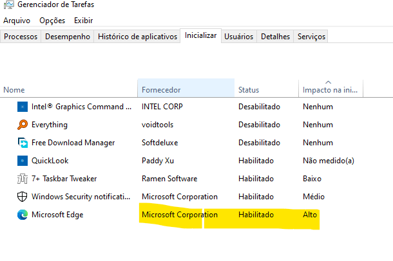Open the Detalhes tab
393x261 pixels.
click(275, 37)
